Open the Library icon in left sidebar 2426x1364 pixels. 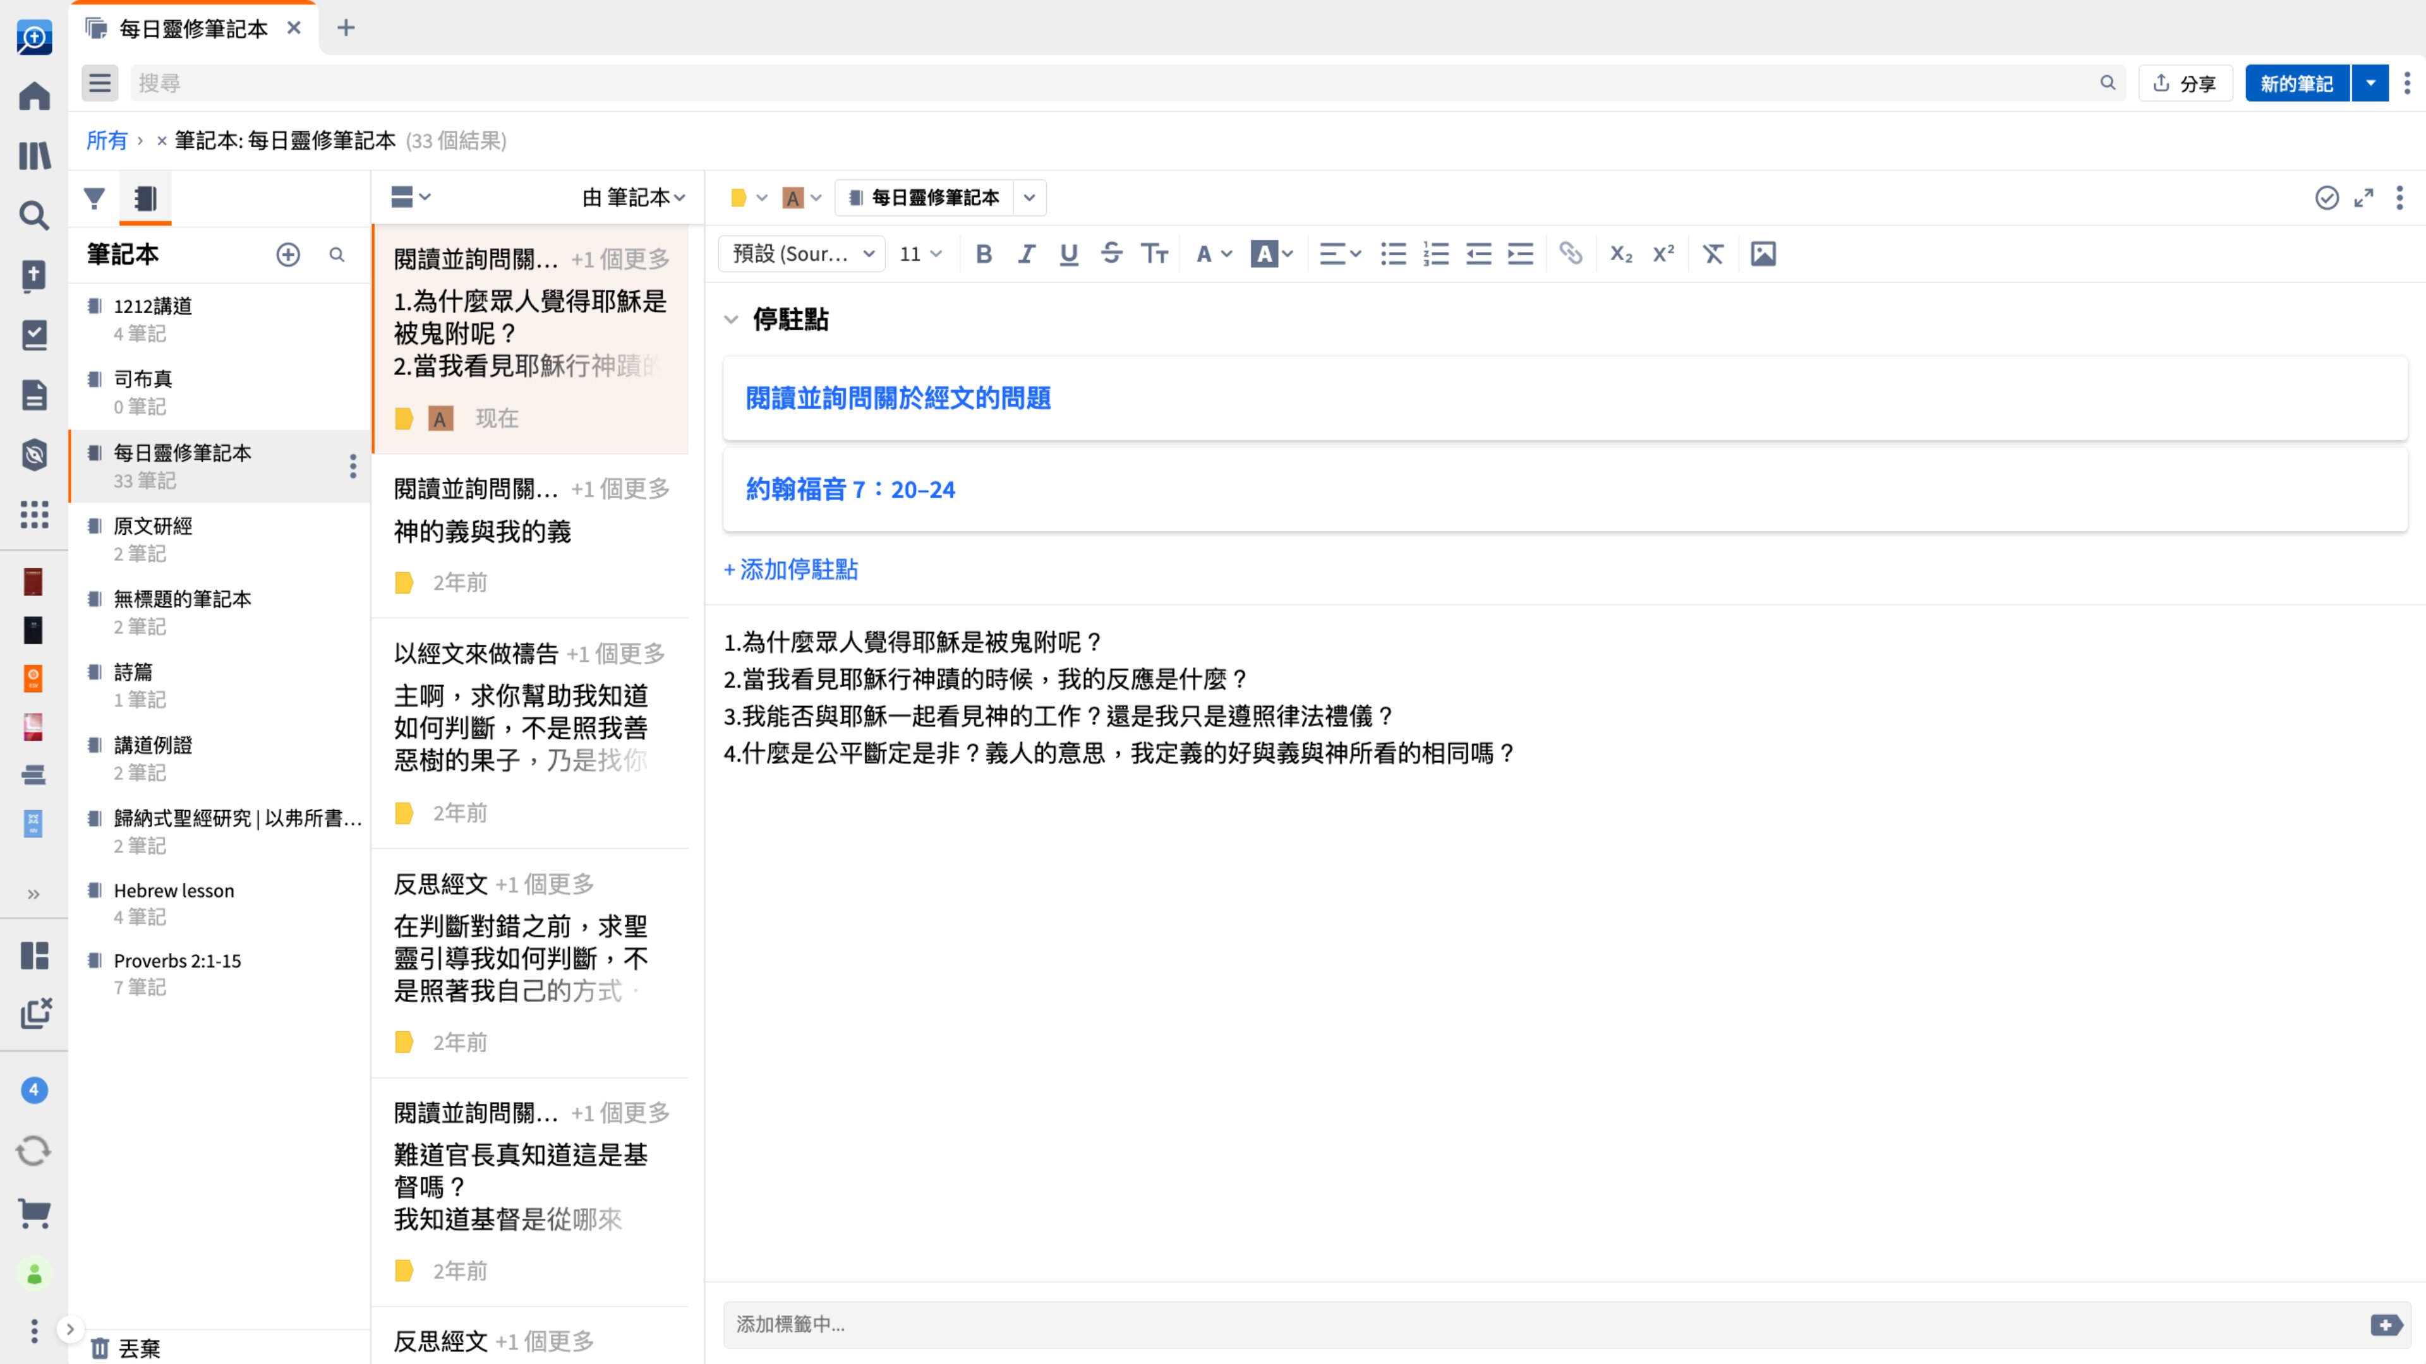[x=34, y=155]
